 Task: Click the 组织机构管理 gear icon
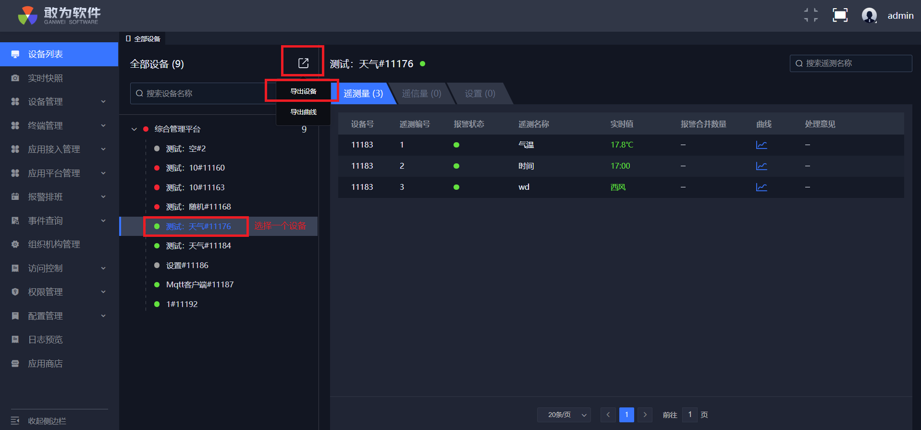tap(15, 245)
